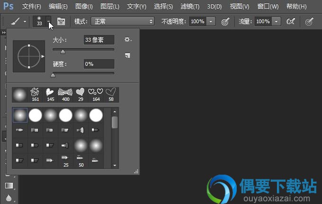Open the 文字(Y) menu
Viewport: 322px width, 204px height.
pos(137,6)
